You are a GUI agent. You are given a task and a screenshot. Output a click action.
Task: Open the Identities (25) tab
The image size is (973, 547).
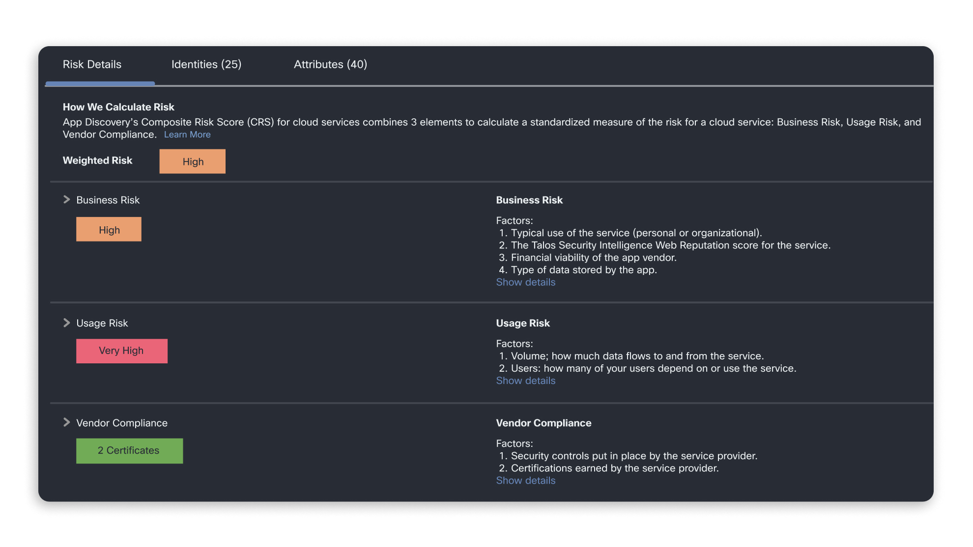point(206,64)
